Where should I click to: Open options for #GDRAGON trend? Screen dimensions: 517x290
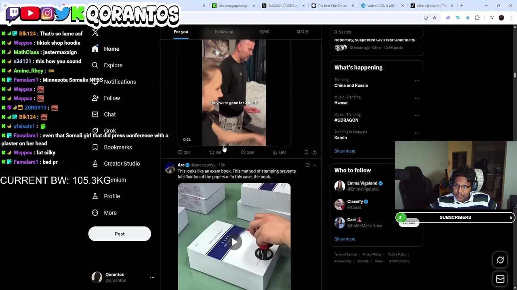(x=417, y=116)
